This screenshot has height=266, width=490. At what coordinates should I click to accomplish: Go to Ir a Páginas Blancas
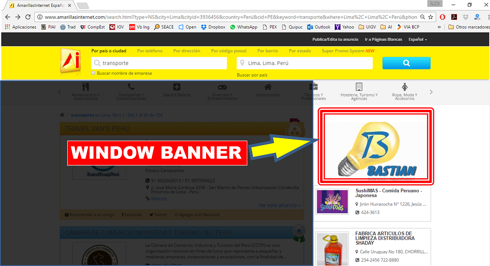click(383, 40)
